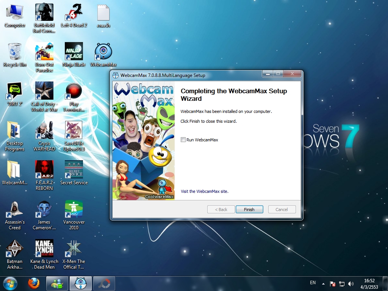Select the WebcamM... folder icon
388x291 pixels.
pos(15,173)
